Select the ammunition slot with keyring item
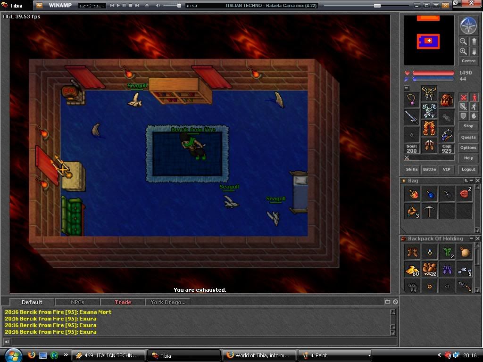This screenshot has height=362, width=483. (446, 134)
